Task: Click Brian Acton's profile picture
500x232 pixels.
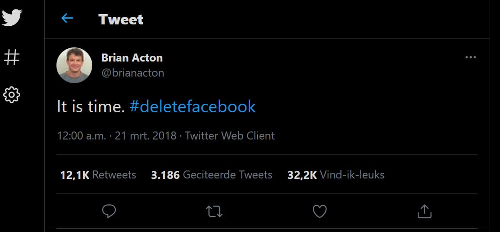Action: [74, 65]
